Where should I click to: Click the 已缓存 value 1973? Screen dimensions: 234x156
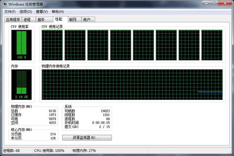[x=52, y=115]
